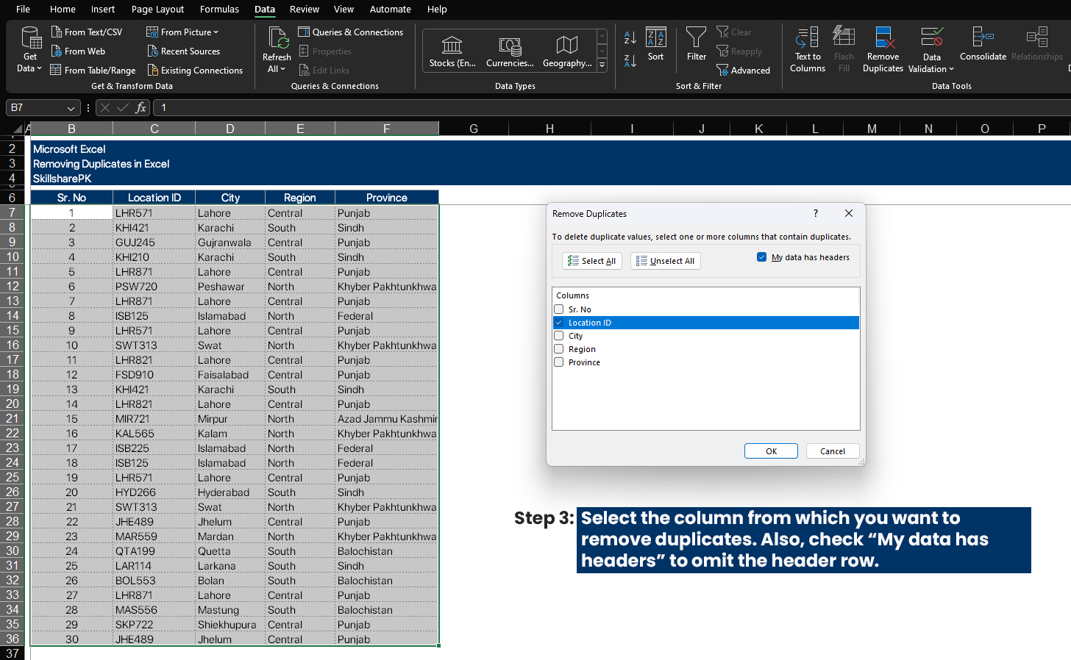Click the formula bar input
Image resolution: width=1071 pixels, height=660 pixels.
pyautogui.click(x=611, y=108)
